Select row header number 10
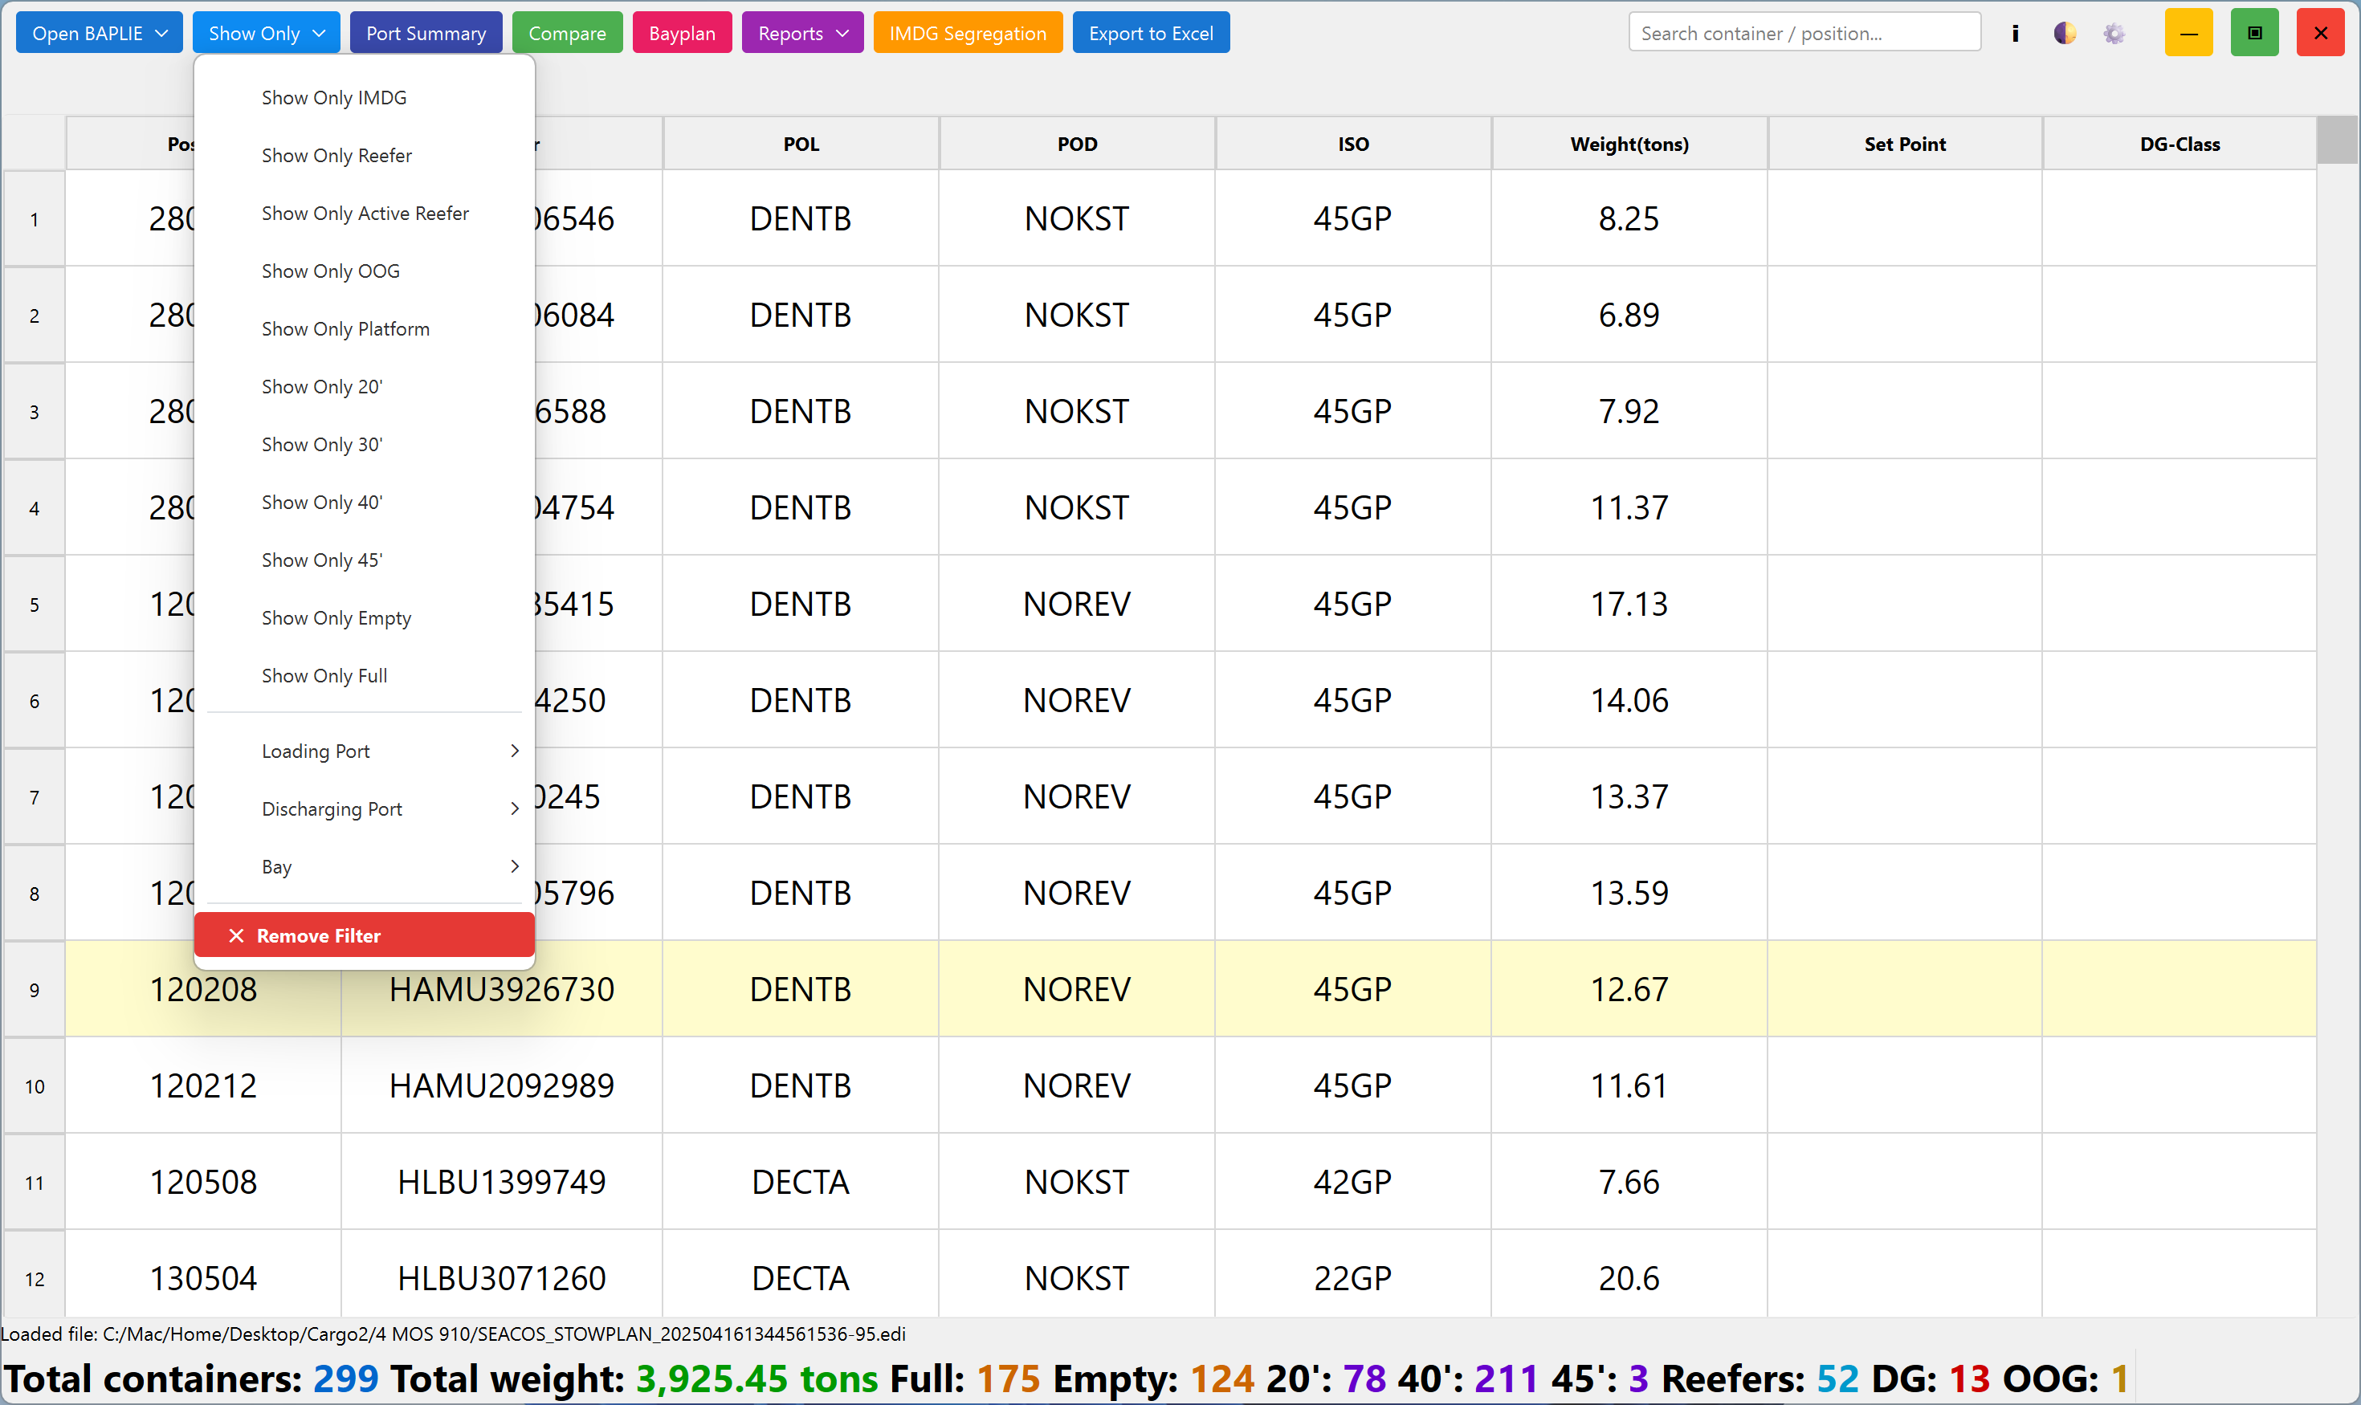This screenshot has width=2361, height=1405. 34,1086
